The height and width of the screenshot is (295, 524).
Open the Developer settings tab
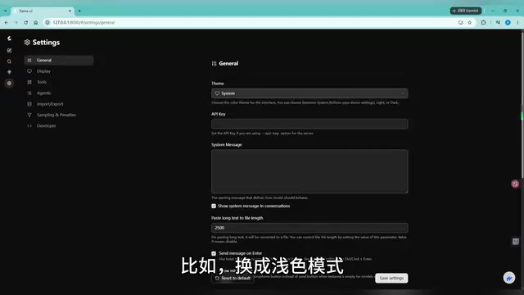pos(59,125)
